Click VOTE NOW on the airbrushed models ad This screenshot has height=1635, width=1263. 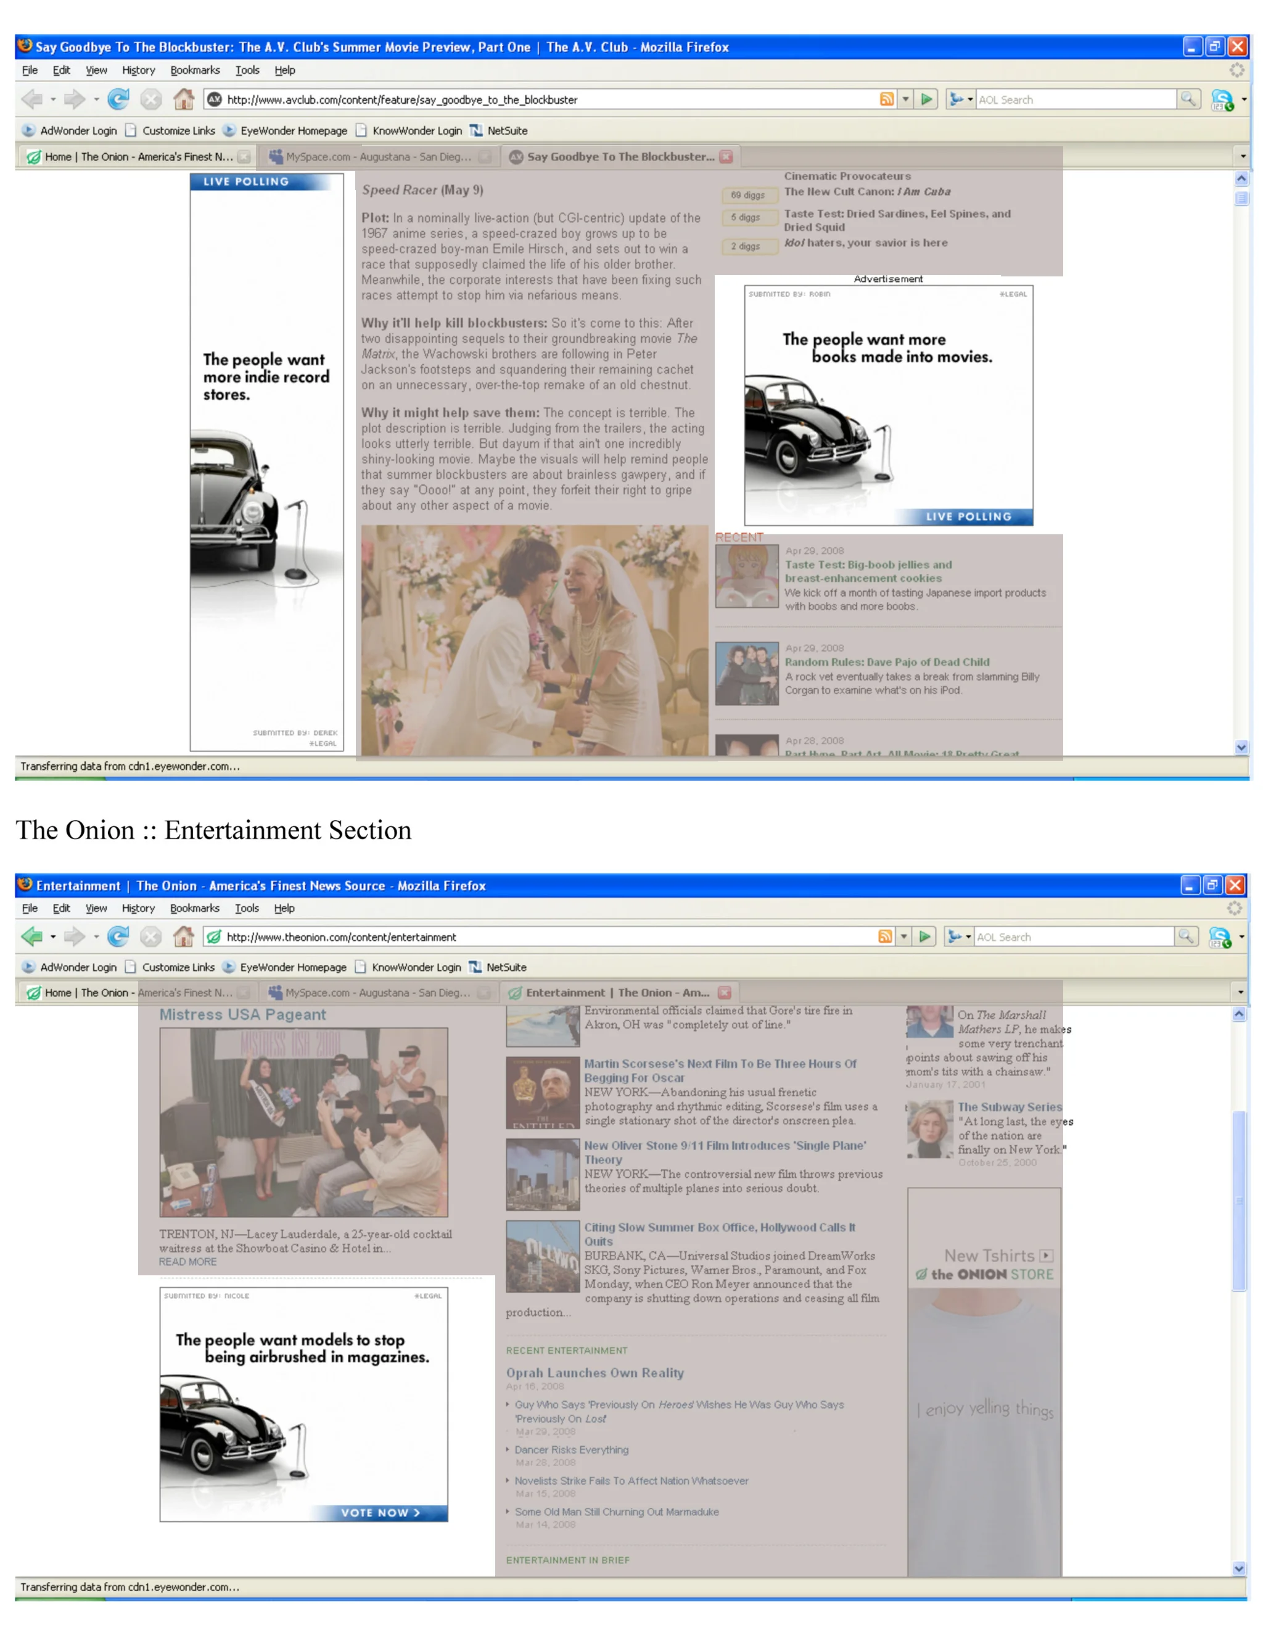click(x=380, y=1512)
